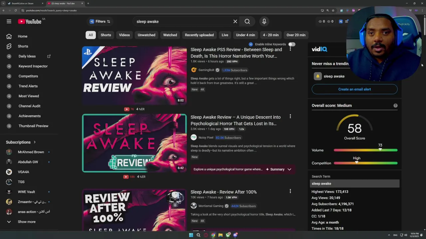Open Channel Audit in the sidebar

[x=29, y=106]
